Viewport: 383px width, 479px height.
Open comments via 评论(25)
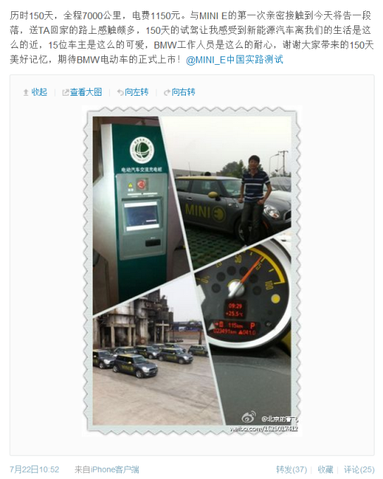click(359, 470)
